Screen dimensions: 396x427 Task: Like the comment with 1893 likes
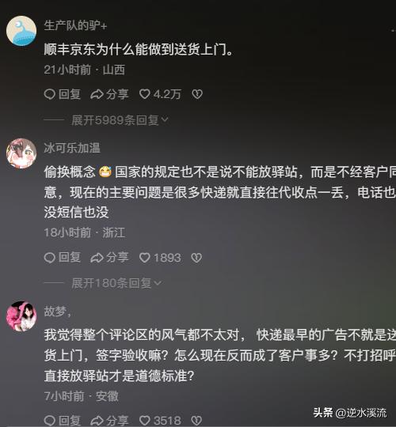160,257
